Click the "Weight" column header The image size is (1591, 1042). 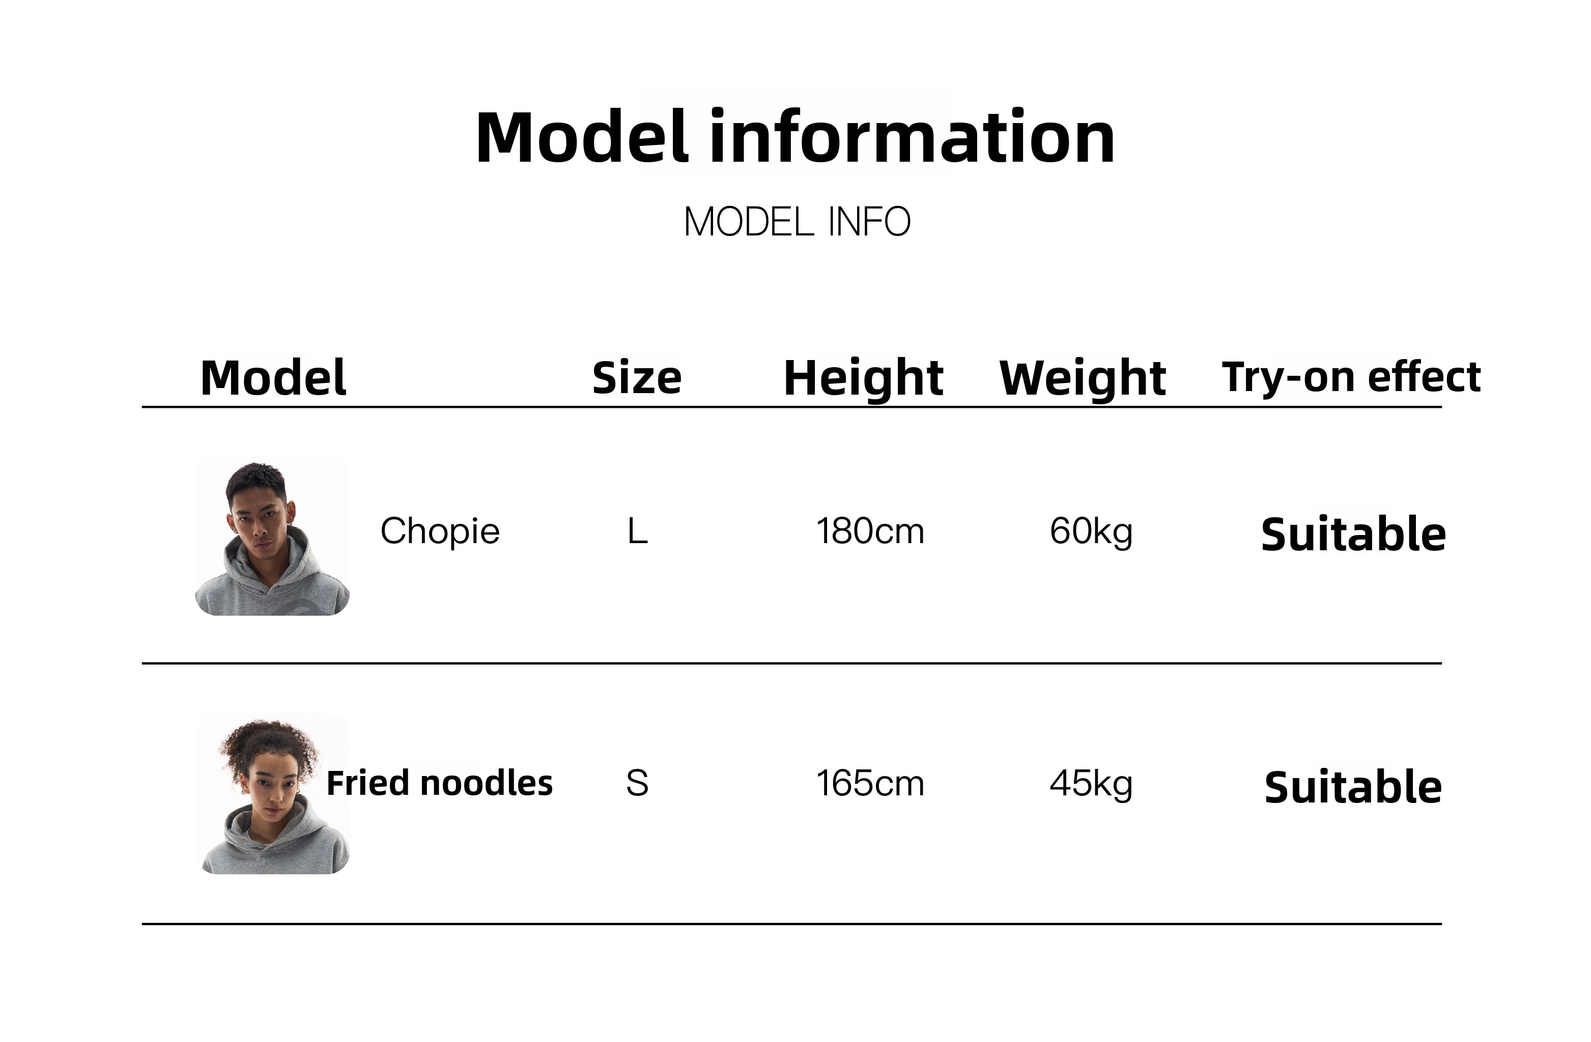pyautogui.click(x=1082, y=378)
